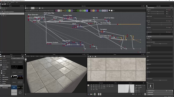Collapse the 3D View category in Library
Screen dimensions: 174x97
coord(1,83)
